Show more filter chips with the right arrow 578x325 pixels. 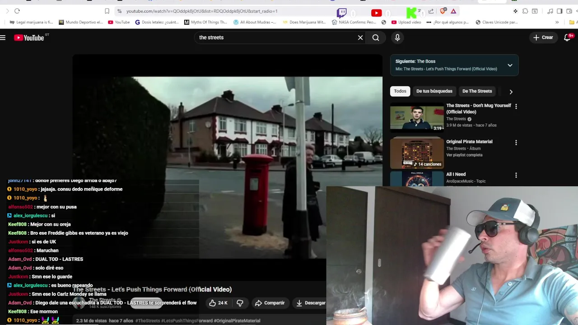tap(511, 92)
